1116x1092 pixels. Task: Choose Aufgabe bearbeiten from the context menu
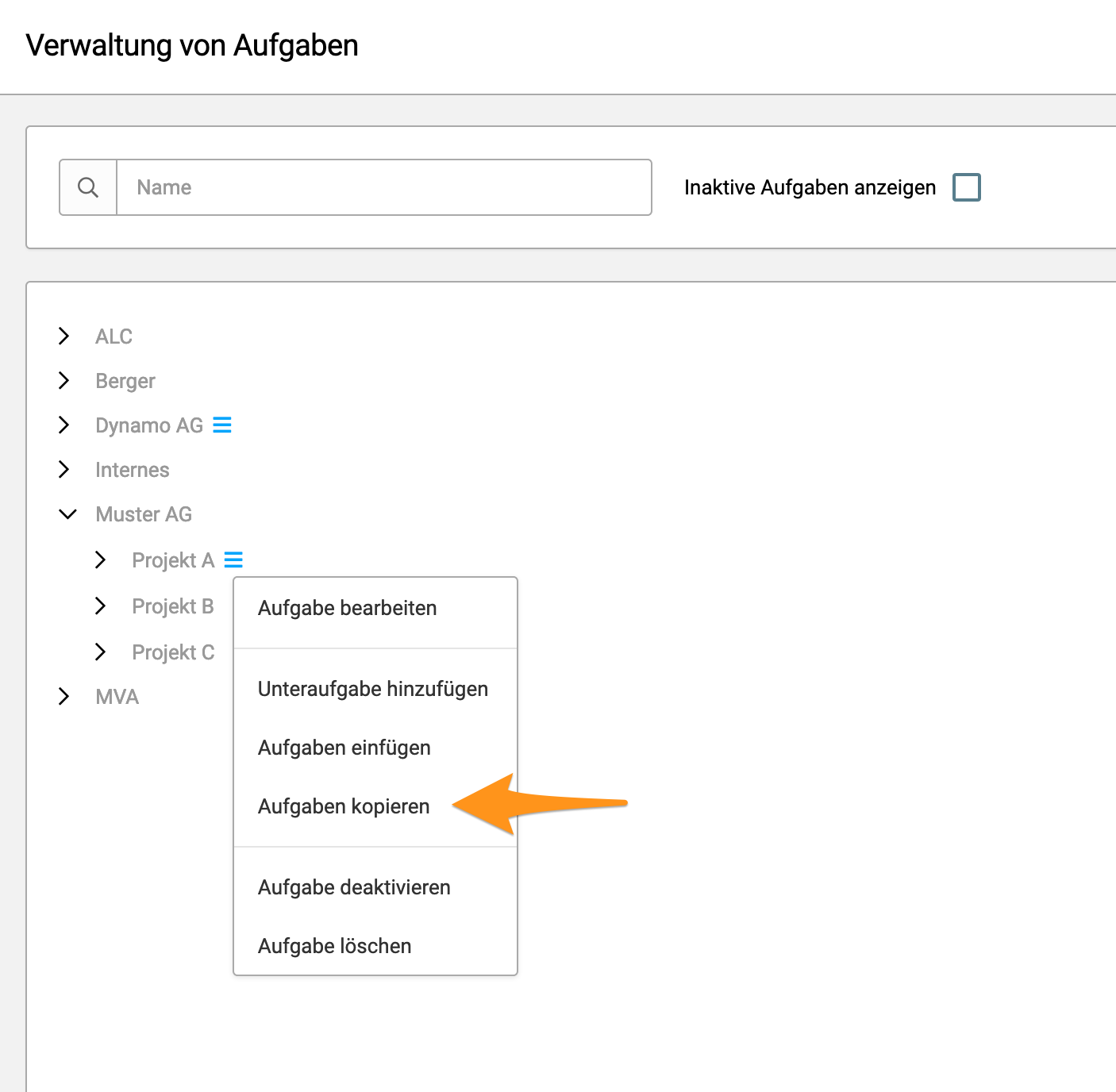(375, 608)
